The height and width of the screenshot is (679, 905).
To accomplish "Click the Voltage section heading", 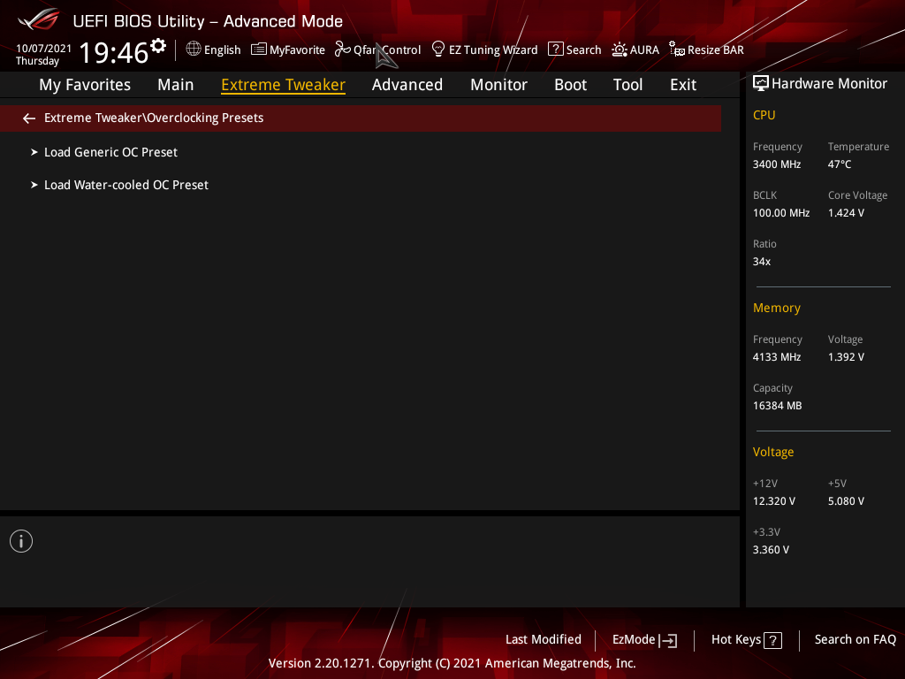I will pos(773,452).
